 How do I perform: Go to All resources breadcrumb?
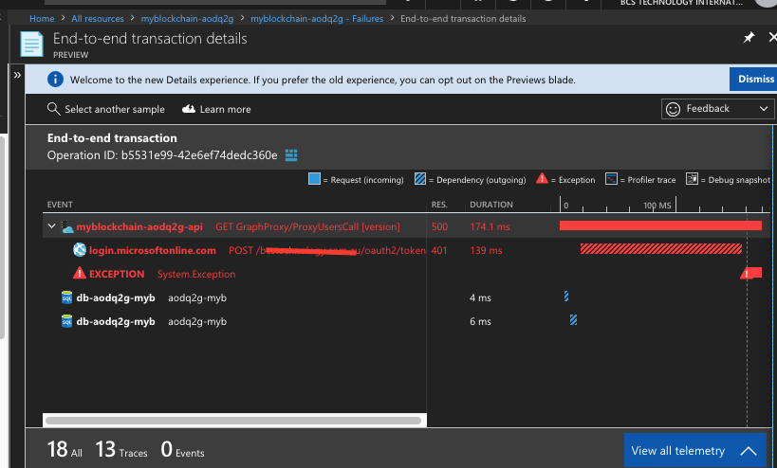pyautogui.click(x=98, y=19)
